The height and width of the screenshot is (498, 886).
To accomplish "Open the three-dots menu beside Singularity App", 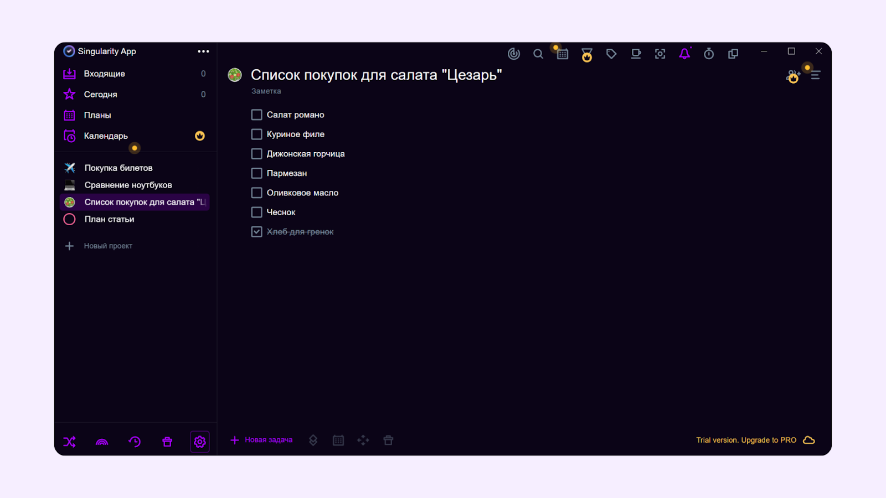I will (203, 51).
